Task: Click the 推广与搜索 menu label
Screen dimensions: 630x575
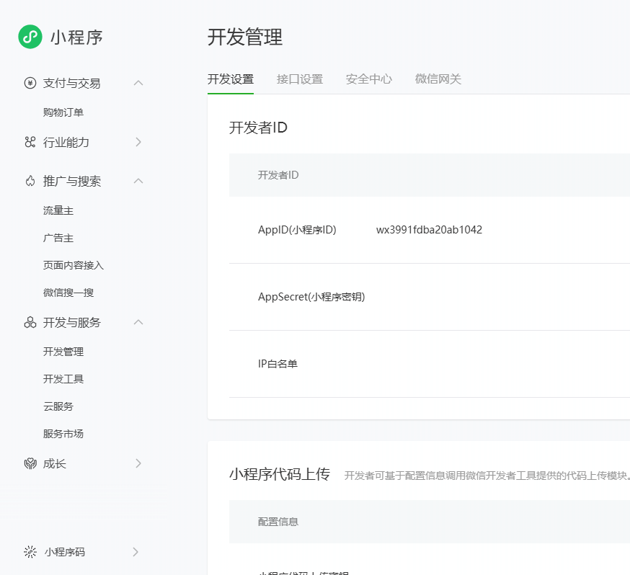Action: point(71,181)
